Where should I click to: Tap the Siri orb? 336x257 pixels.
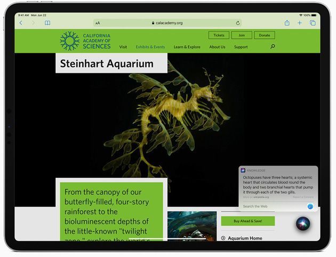coord(303,222)
